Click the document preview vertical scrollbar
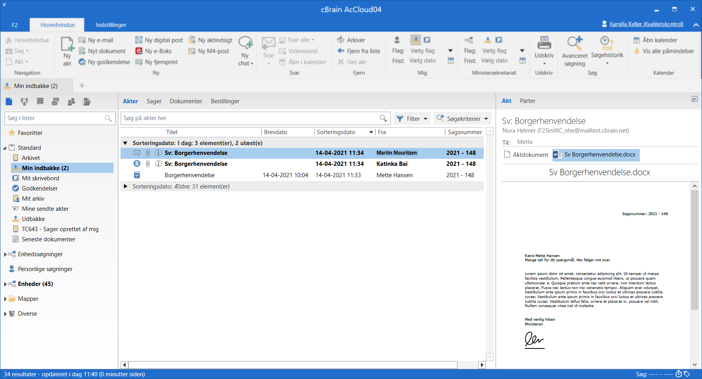The height and width of the screenshot is (379, 702). point(695,250)
